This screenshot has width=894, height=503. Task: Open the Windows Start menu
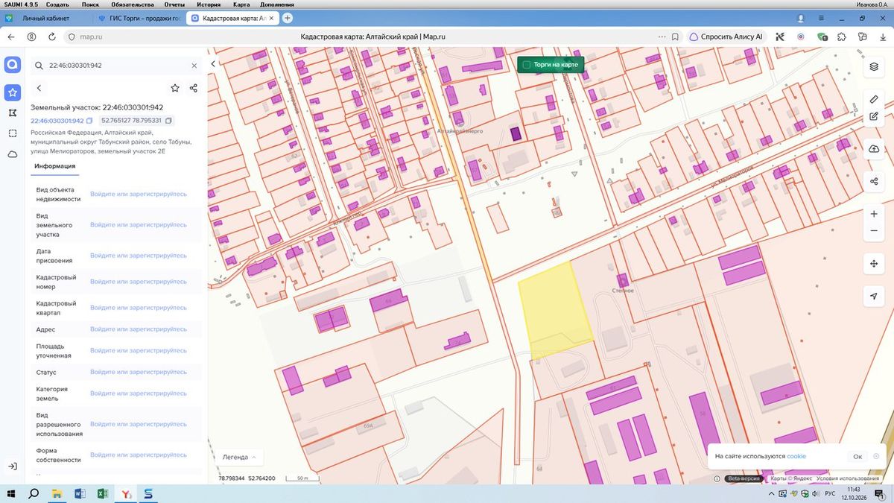[11, 493]
